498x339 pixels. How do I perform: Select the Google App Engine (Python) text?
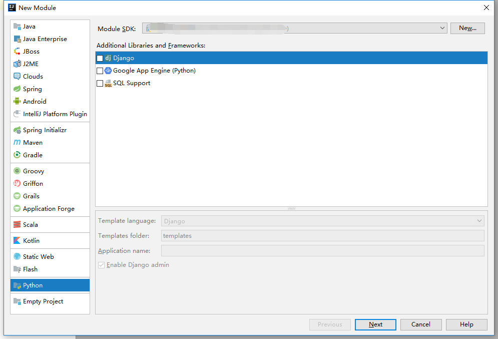[154, 71]
